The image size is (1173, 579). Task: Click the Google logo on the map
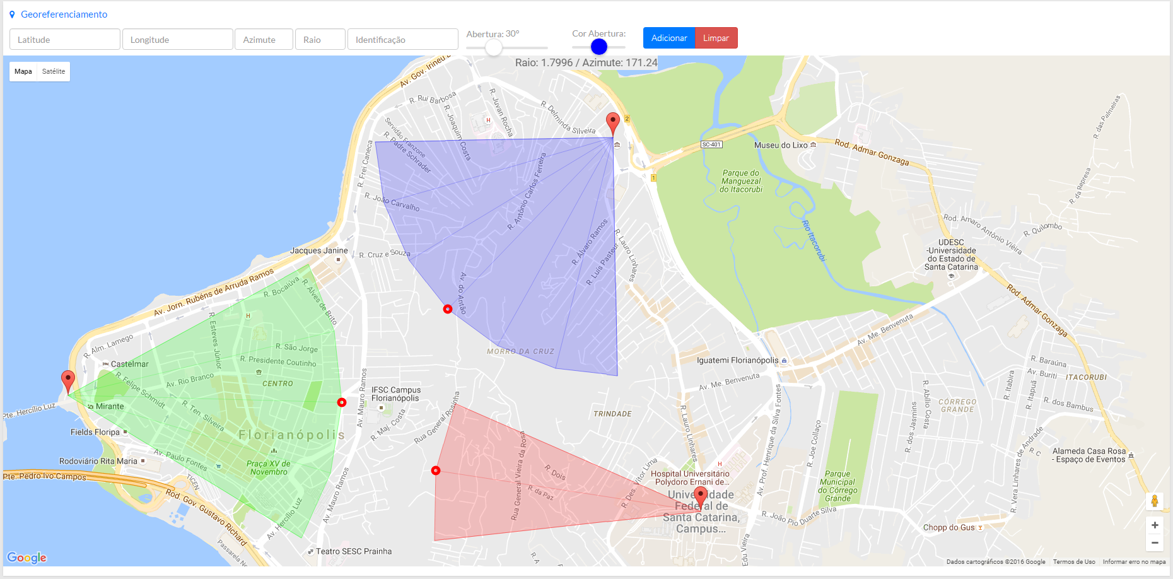pos(26,558)
